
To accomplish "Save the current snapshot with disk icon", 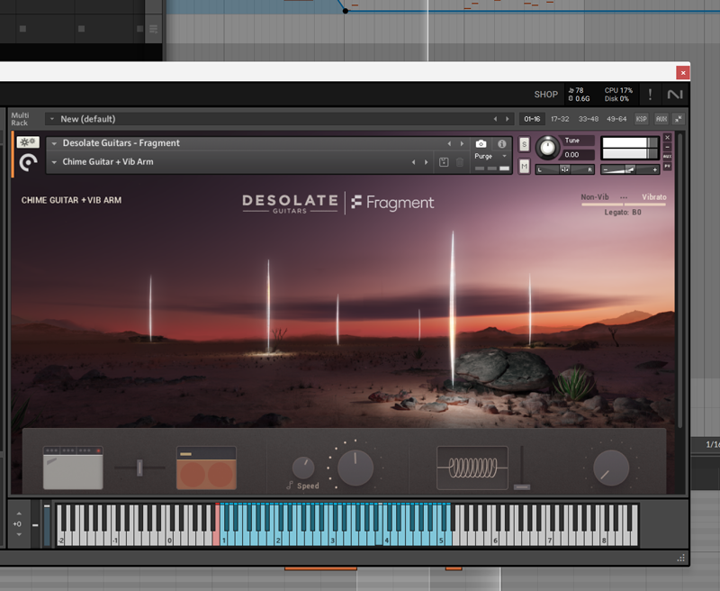I will coord(444,162).
